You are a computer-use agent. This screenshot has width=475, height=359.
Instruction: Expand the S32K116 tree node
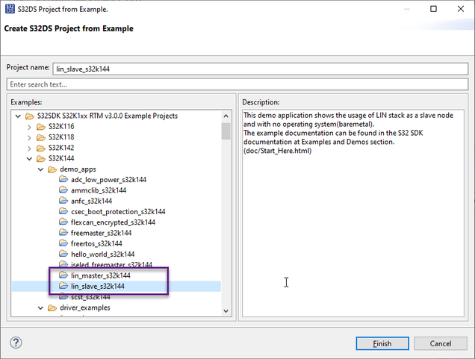tap(29, 127)
